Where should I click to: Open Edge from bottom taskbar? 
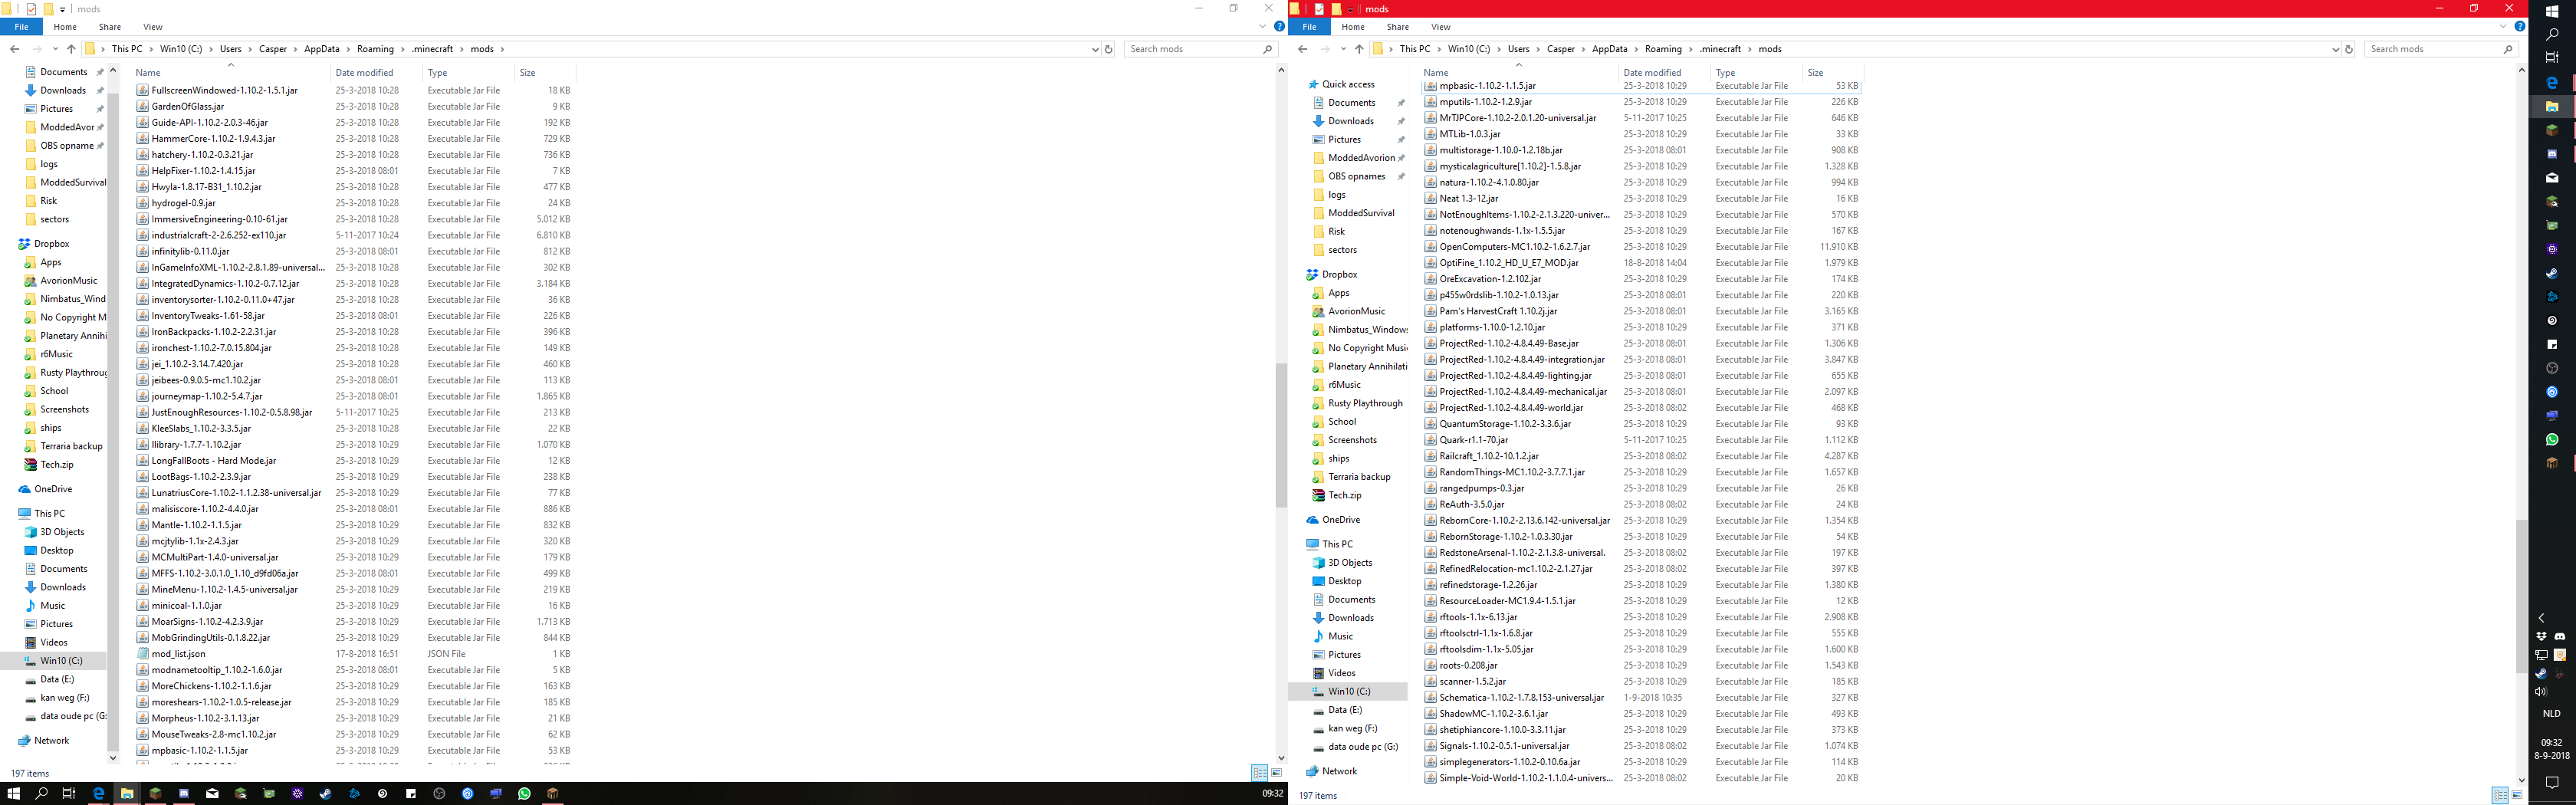(98, 793)
